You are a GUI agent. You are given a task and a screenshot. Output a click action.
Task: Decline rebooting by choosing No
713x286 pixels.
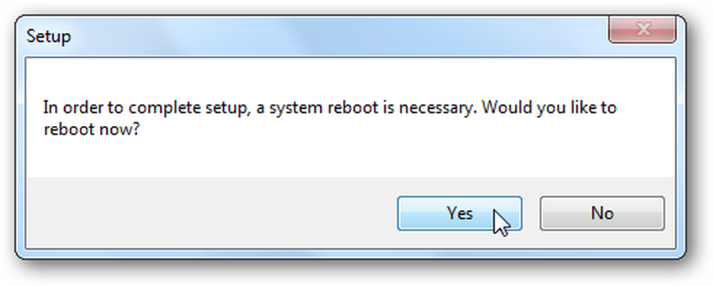(x=602, y=213)
